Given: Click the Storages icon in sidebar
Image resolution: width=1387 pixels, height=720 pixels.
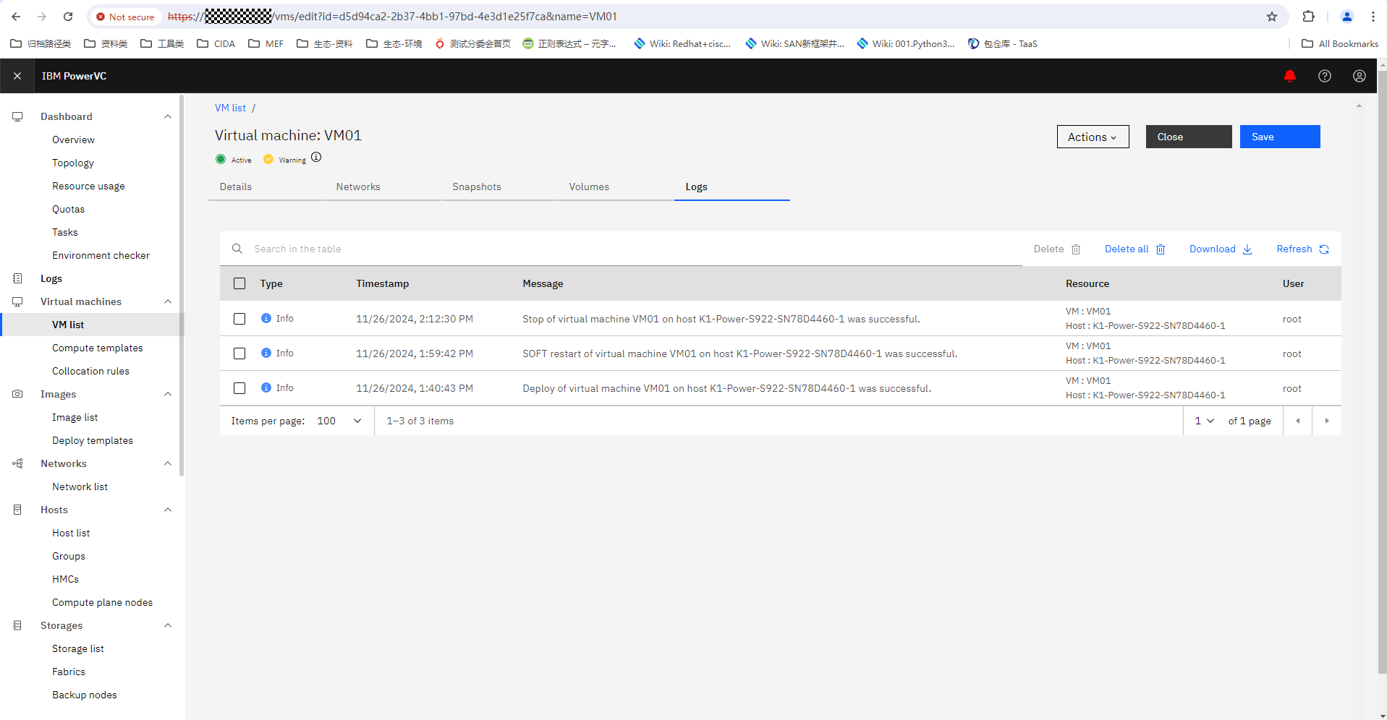Looking at the screenshot, I should [17, 625].
